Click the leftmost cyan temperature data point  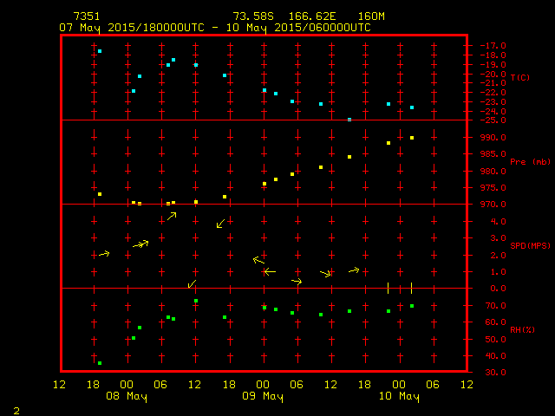(x=100, y=51)
